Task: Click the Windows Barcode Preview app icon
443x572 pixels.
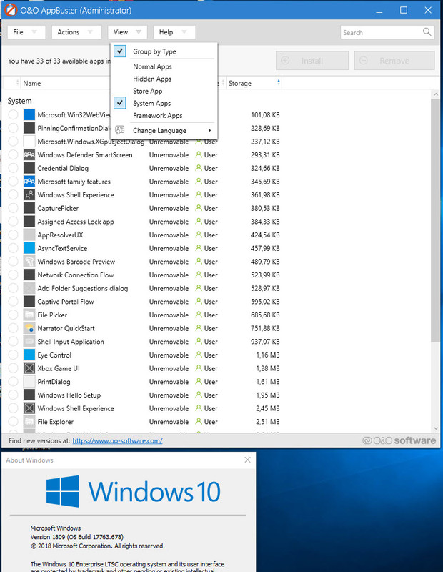Action: 29,262
